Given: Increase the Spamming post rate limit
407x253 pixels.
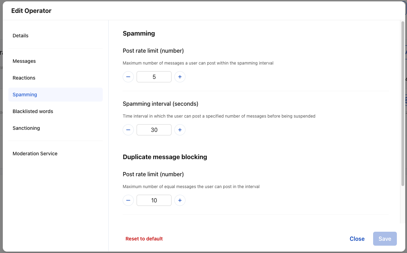Looking at the screenshot, I should point(180,77).
